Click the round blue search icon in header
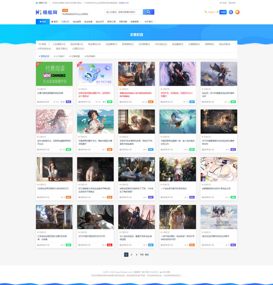Viewport: 273px width, 285px height. (x=231, y=12)
